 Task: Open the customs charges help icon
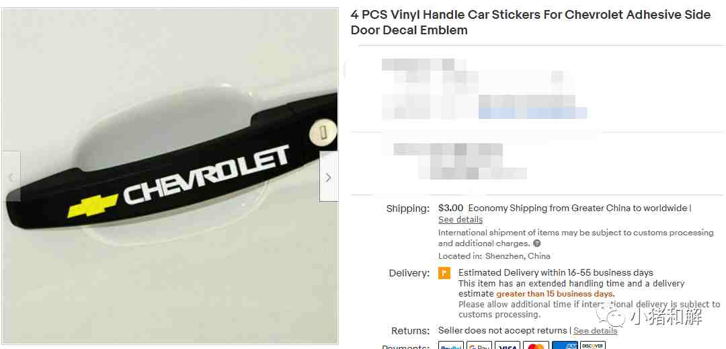pos(536,243)
